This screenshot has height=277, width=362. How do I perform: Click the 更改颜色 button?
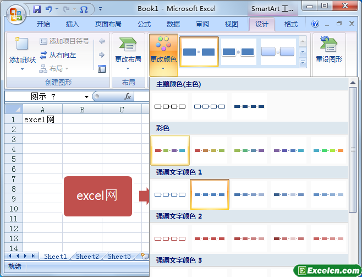[x=163, y=55]
